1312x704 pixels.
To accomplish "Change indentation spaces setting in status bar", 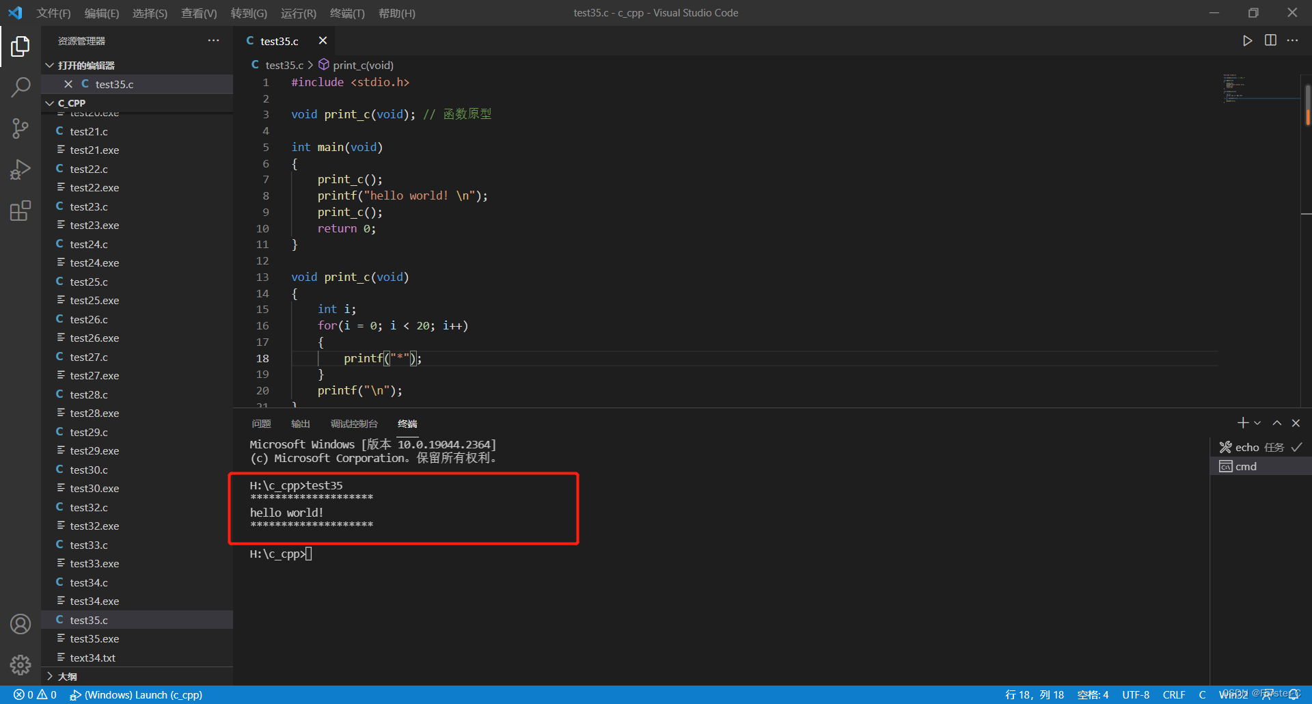I will click(x=1093, y=694).
